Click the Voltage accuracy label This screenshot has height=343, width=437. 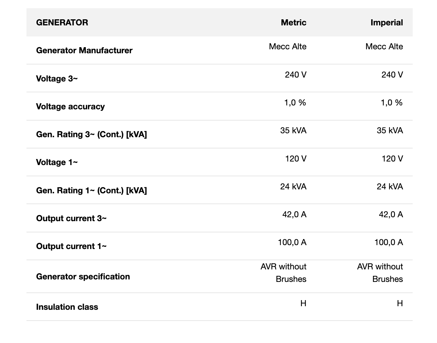tap(70, 106)
